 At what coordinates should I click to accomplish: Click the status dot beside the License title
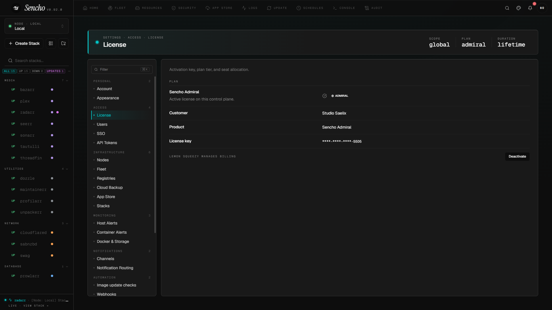pyautogui.click(x=97, y=42)
